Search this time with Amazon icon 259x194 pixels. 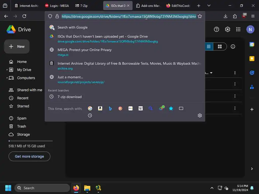pyautogui.click(x=100, y=108)
